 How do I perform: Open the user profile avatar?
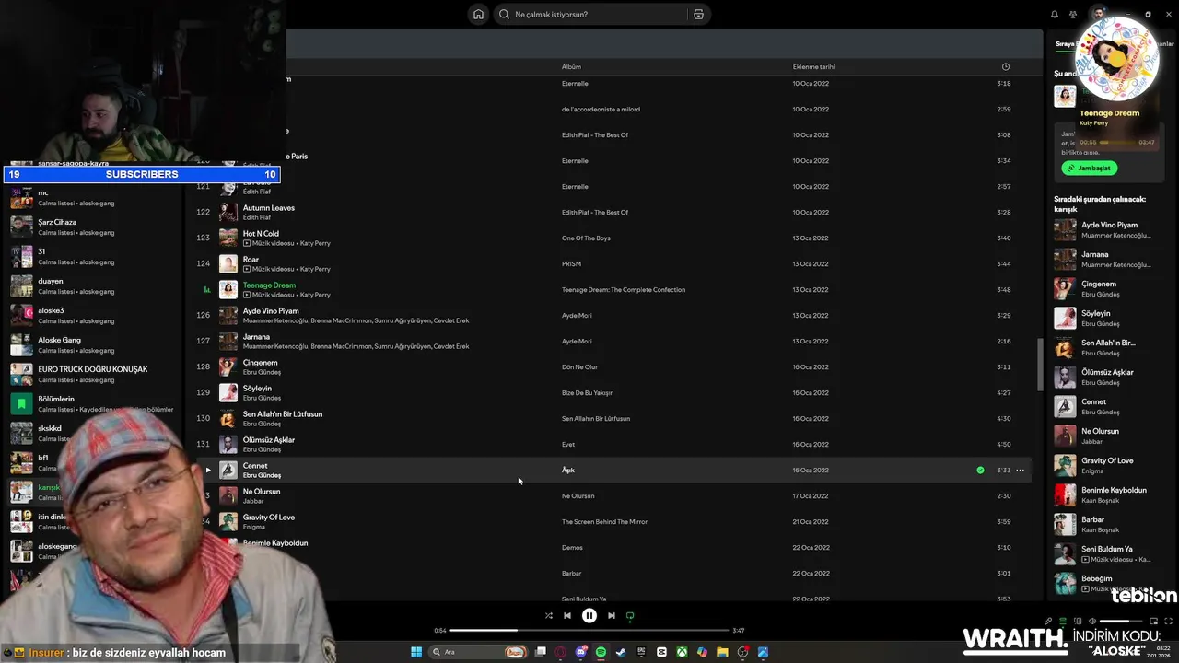[x=1098, y=13]
